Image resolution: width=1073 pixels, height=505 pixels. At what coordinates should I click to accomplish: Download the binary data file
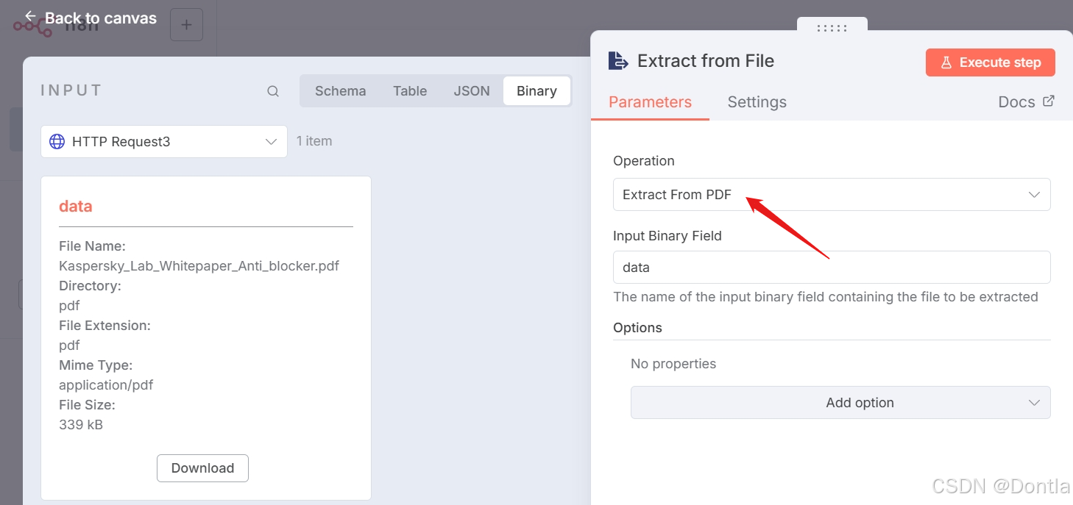pyautogui.click(x=202, y=468)
